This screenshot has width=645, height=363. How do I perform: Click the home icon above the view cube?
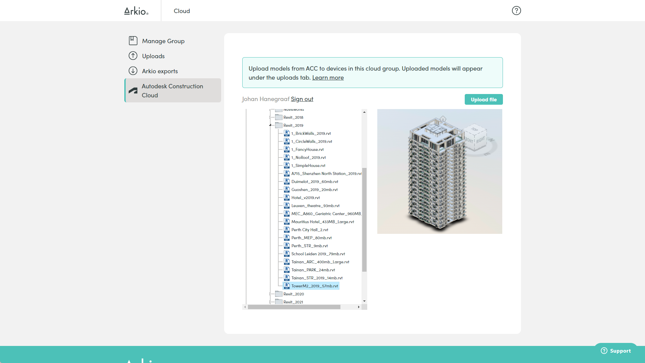(x=443, y=118)
